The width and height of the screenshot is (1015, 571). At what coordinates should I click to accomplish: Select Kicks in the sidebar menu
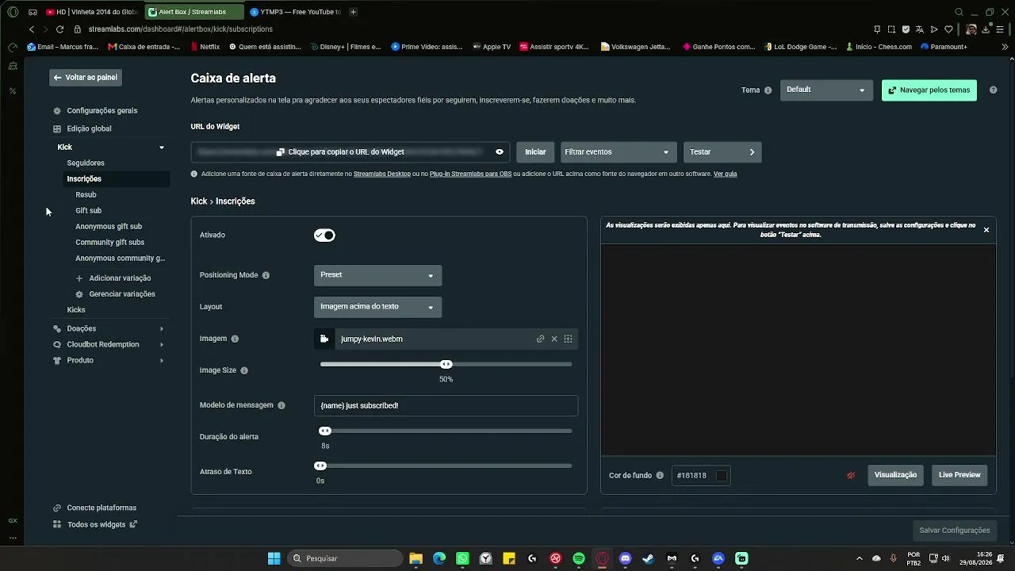coord(76,310)
